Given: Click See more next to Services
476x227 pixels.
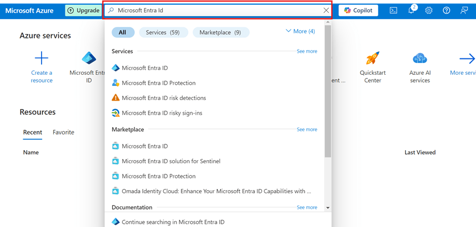Looking at the screenshot, I should pyautogui.click(x=307, y=51).
